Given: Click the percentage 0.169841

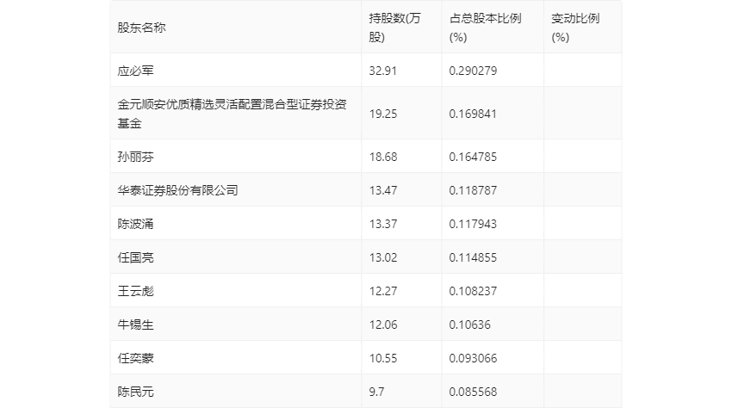Looking at the screenshot, I should click(x=473, y=114).
